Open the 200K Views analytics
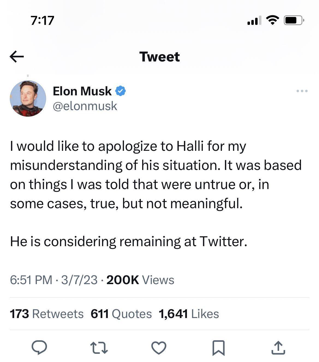This screenshot has height=362, width=319. [x=140, y=280]
